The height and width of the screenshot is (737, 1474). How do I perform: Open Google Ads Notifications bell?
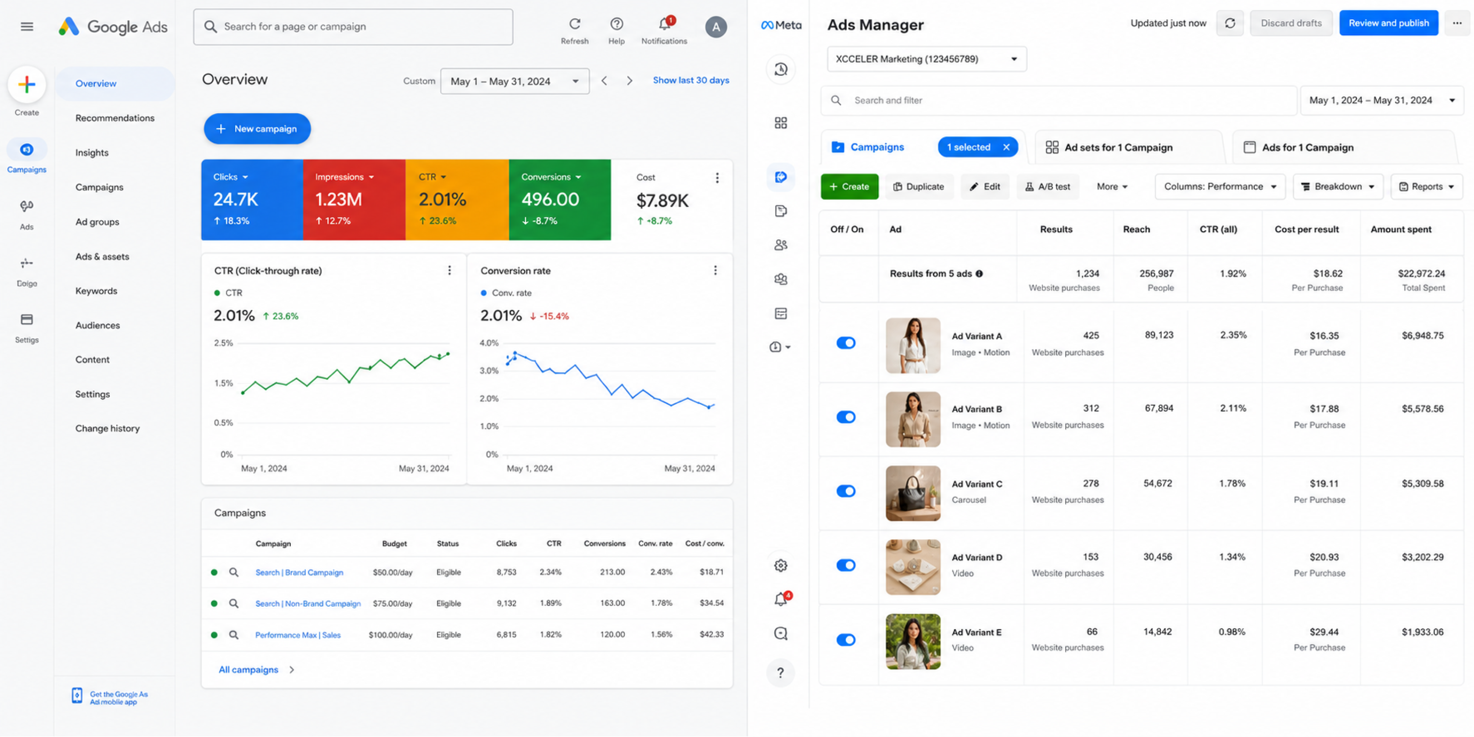click(664, 24)
